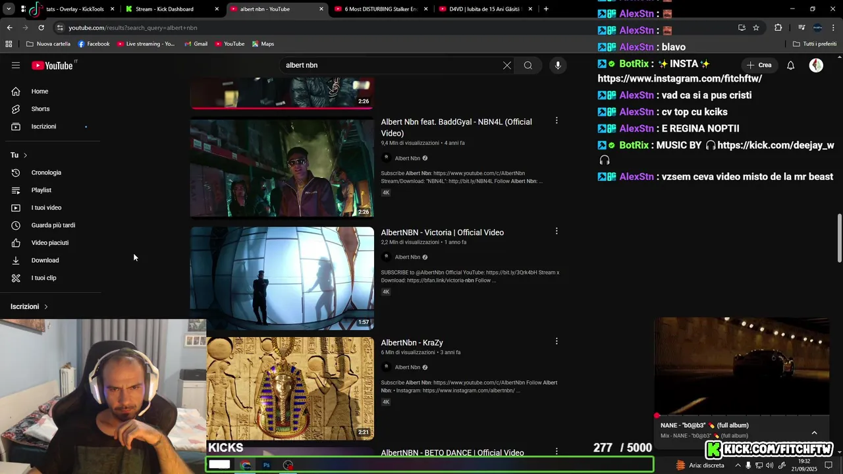This screenshot has height=474, width=843.
Task: Open the YouTube notifications bell
Action: click(x=790, y=65)
